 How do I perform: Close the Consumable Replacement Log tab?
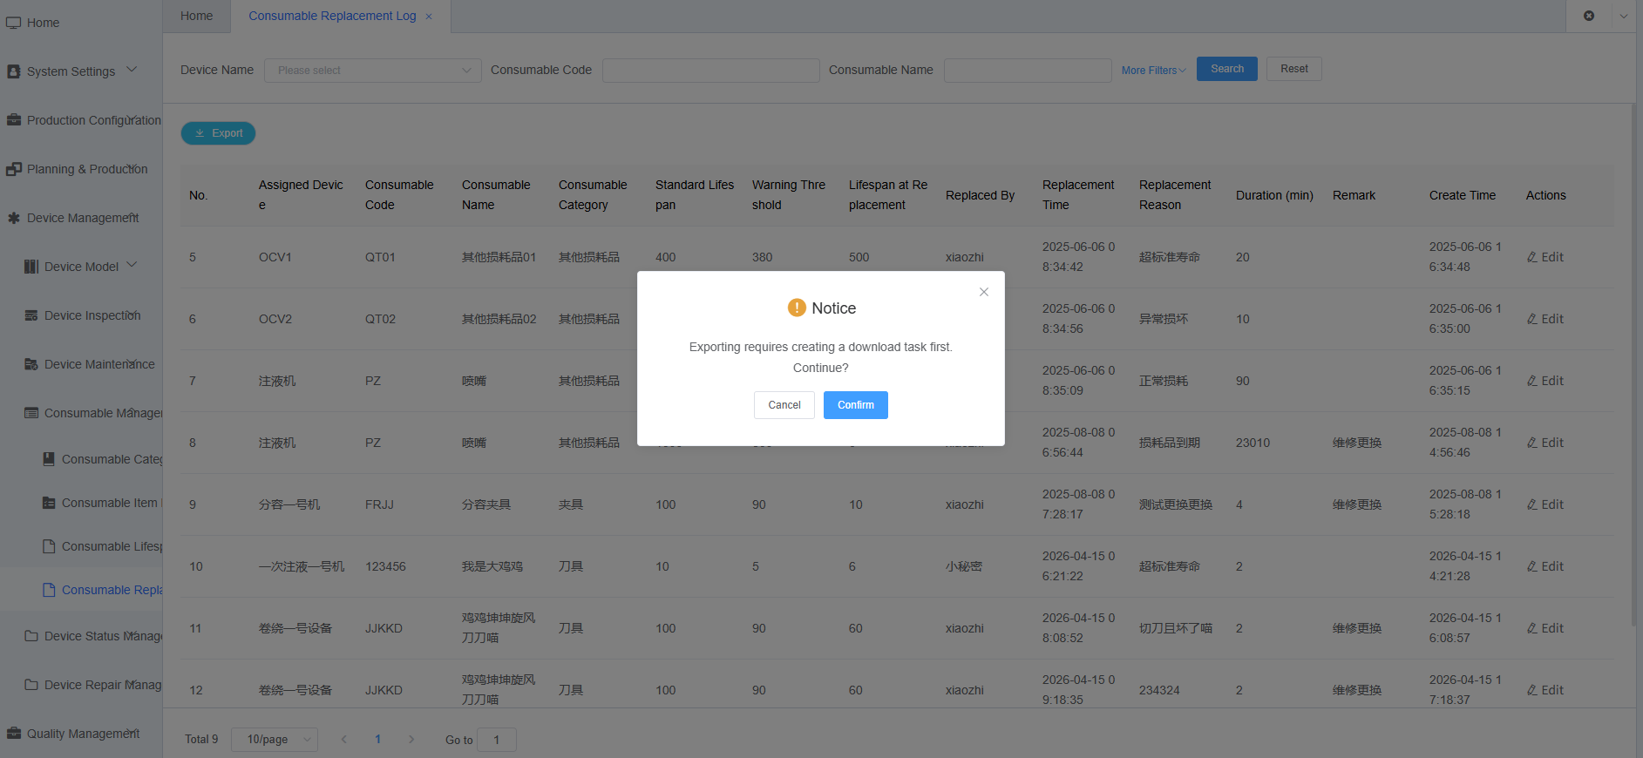(x=429, y=17)
